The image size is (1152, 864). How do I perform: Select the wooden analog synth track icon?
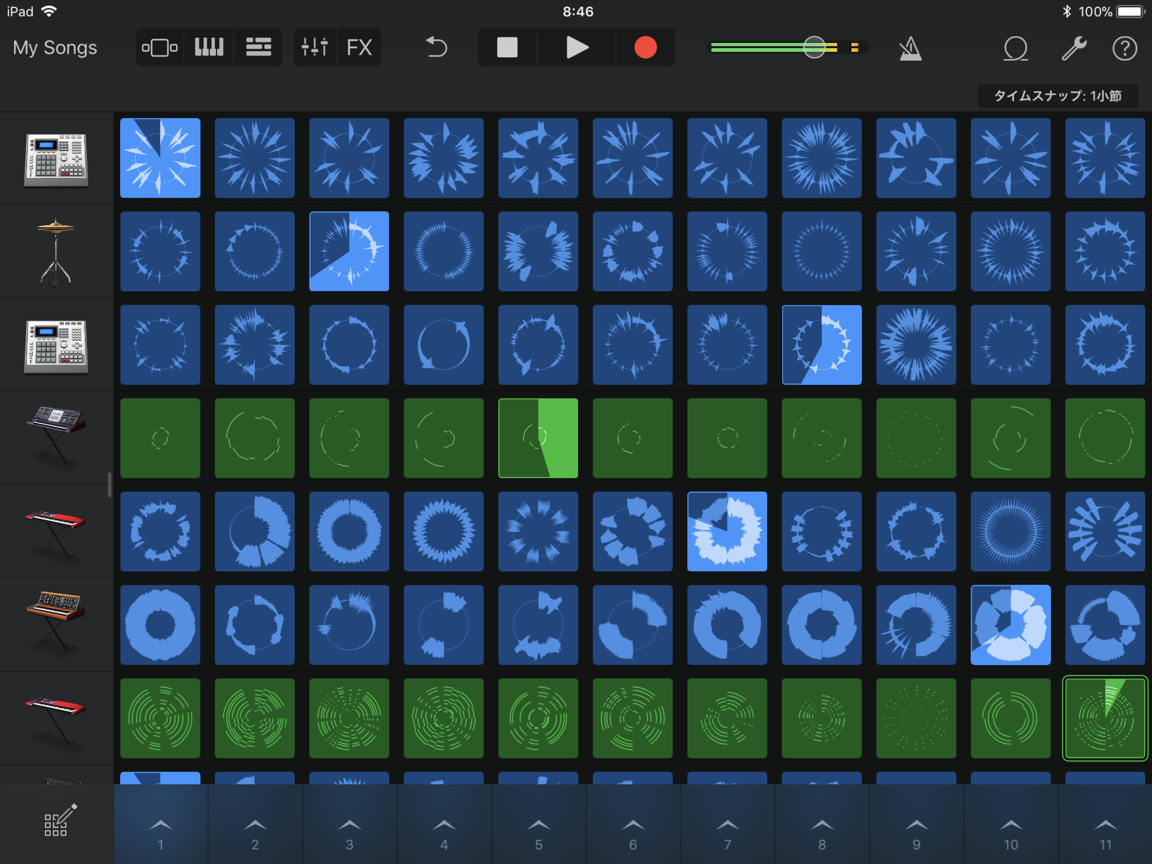pos(55,624)
